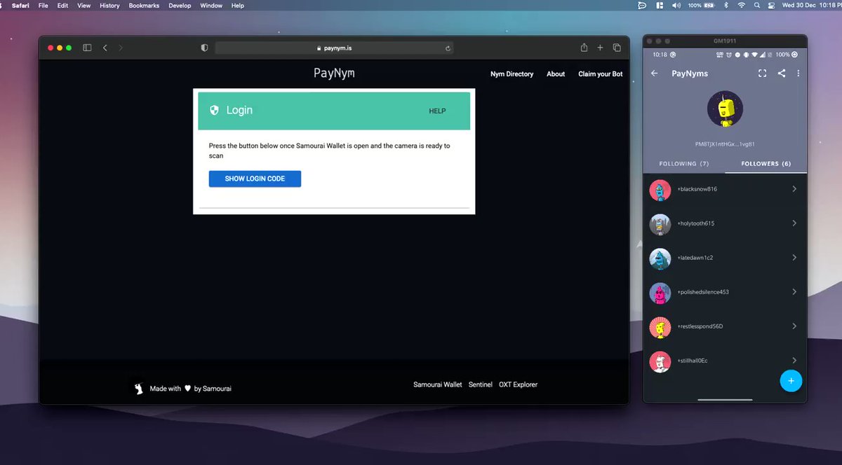Open volume control in menu bar
The image size is (842, 465).
[x=676, y=5]
